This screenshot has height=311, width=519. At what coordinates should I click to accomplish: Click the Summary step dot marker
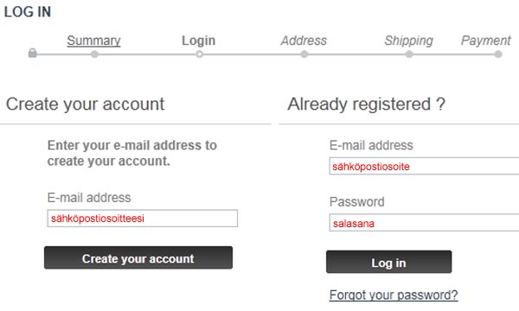(94, 54)
